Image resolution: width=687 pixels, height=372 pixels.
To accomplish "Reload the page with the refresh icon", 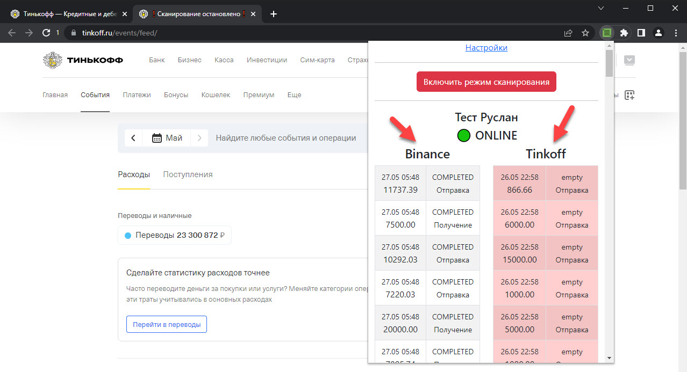I will (x=46, y=33).
